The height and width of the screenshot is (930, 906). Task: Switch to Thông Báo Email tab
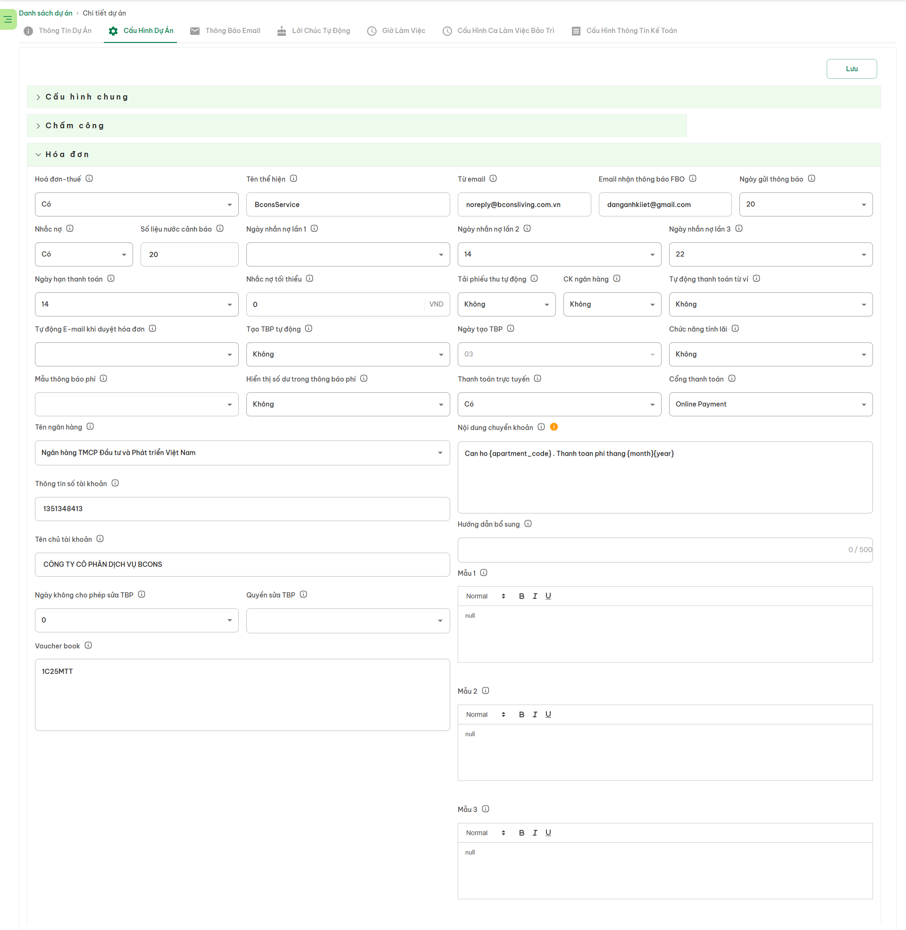click(x=225, y=31)
